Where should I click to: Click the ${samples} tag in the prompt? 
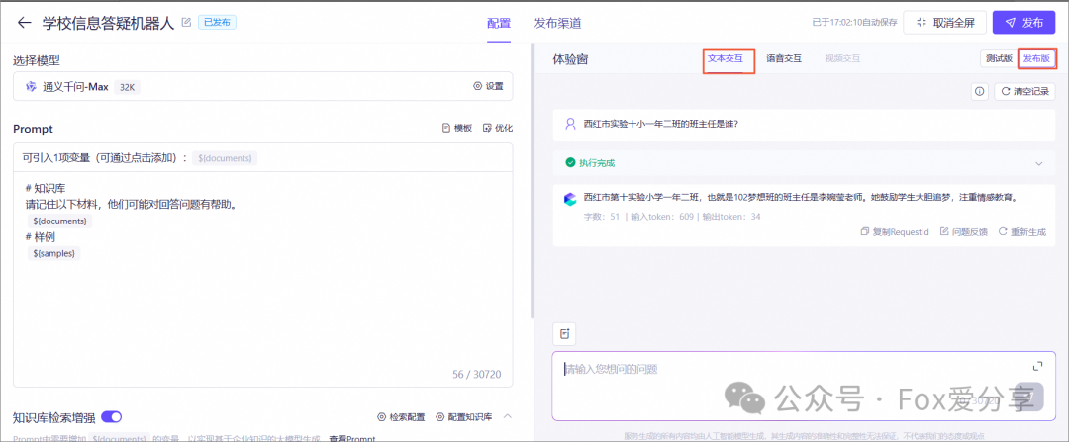tap(54, 253)
